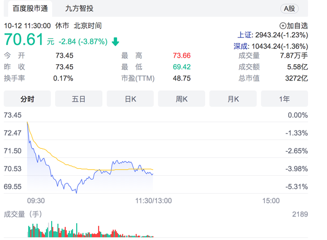The width and height of the screenshot is (327, 240).
Task: Click the current price 70.61
Action: pos(24,39)
